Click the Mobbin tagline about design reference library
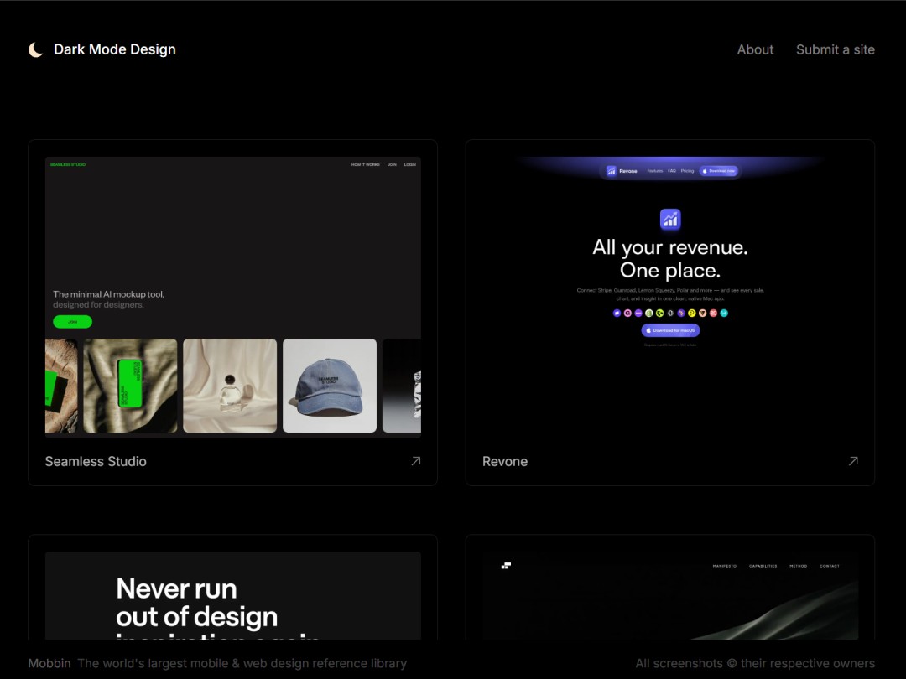This screenshot has height=679, width=906. click(x=242, y=663)
